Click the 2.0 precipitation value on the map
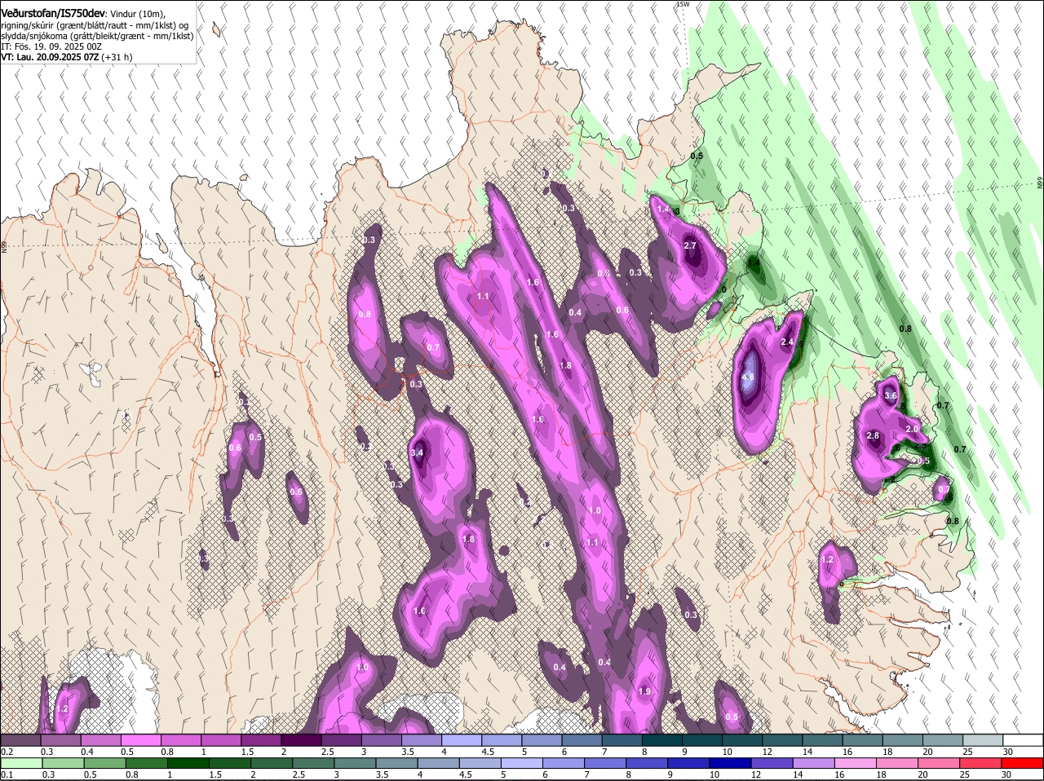1044x781 pixels. tap(912, 429)
